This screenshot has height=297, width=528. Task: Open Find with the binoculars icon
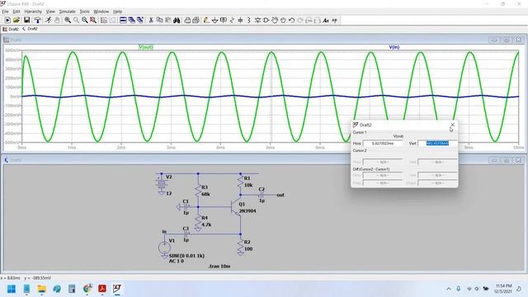click(177, 20)
